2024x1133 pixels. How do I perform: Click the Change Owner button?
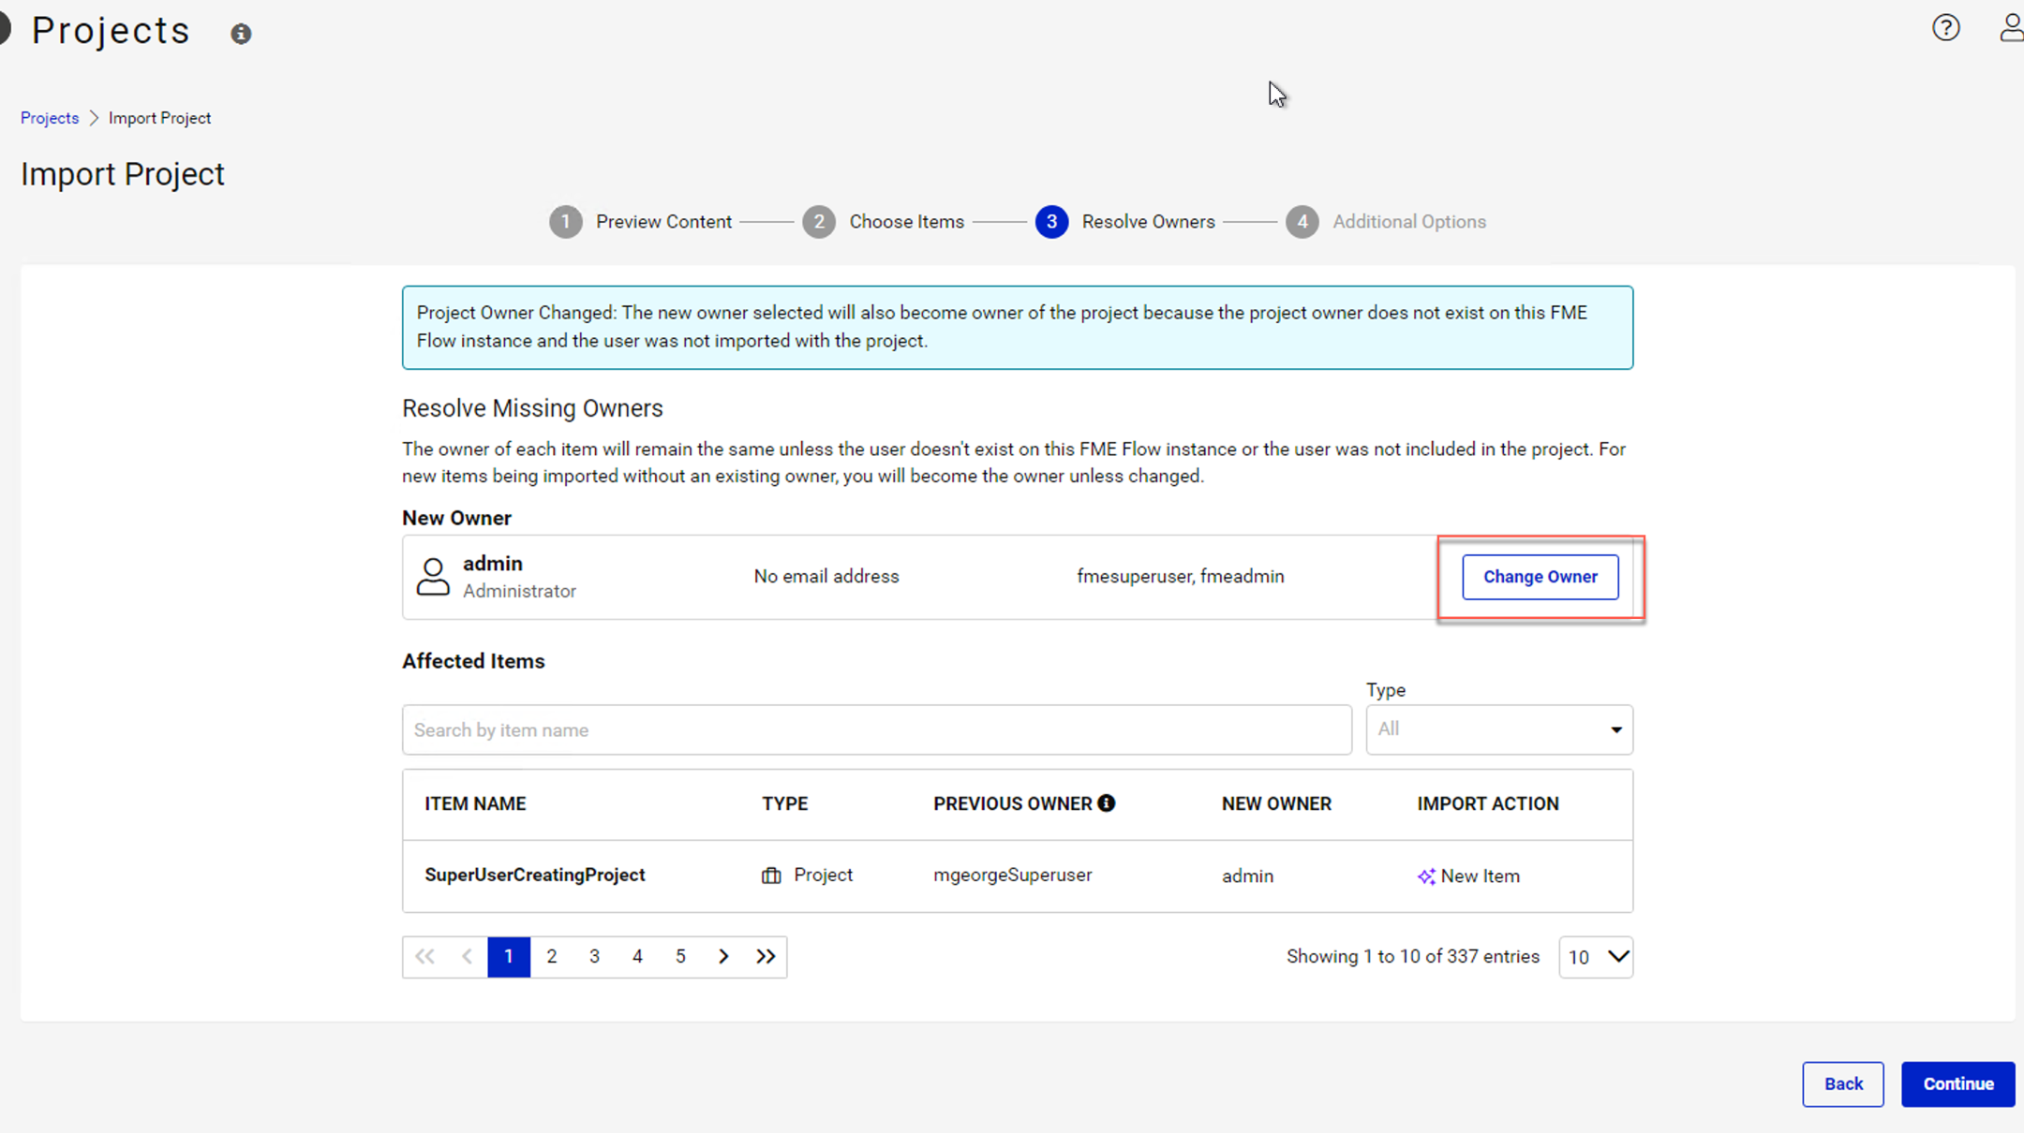[1540, 577]
